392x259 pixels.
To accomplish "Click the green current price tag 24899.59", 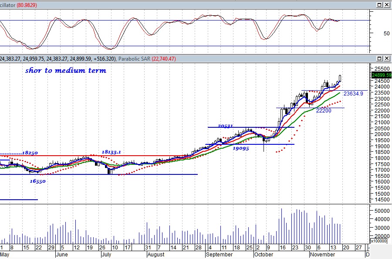I will (x=382, y=75).
